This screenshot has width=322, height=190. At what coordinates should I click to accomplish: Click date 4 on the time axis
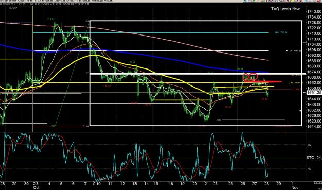pos(49,184)
